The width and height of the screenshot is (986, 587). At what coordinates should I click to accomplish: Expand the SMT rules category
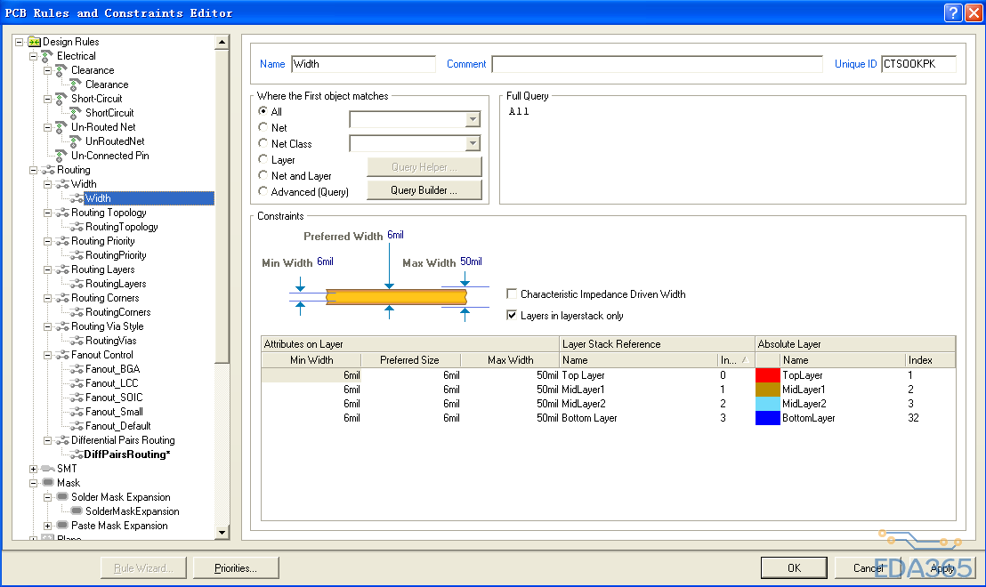[x=34, y=469]
